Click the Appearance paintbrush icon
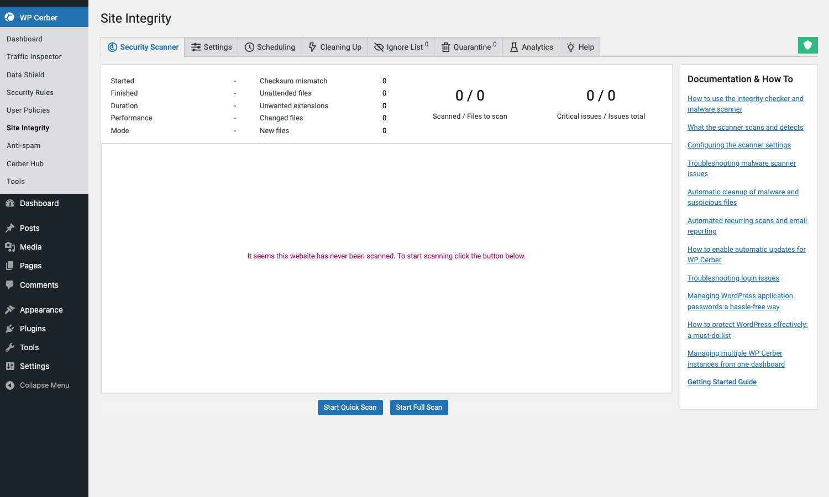 [x=10, y=310]
